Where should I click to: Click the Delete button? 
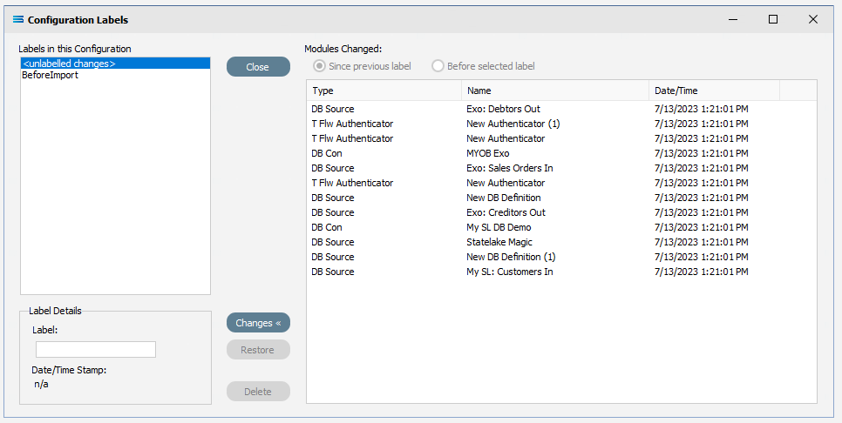coord(258,392)
